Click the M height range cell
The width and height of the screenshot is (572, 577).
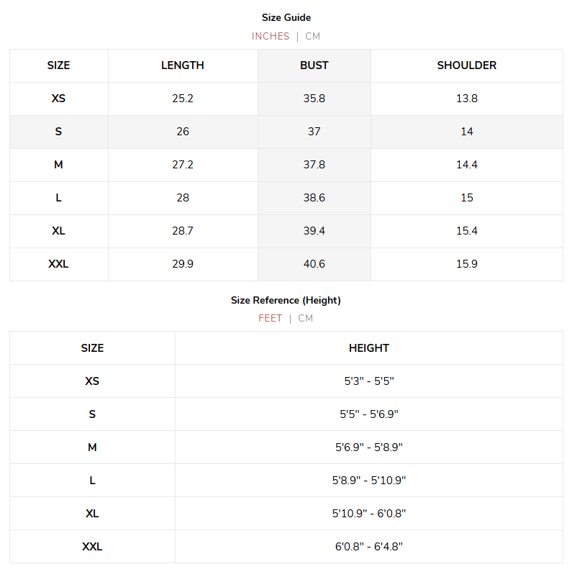pos(369,447)
